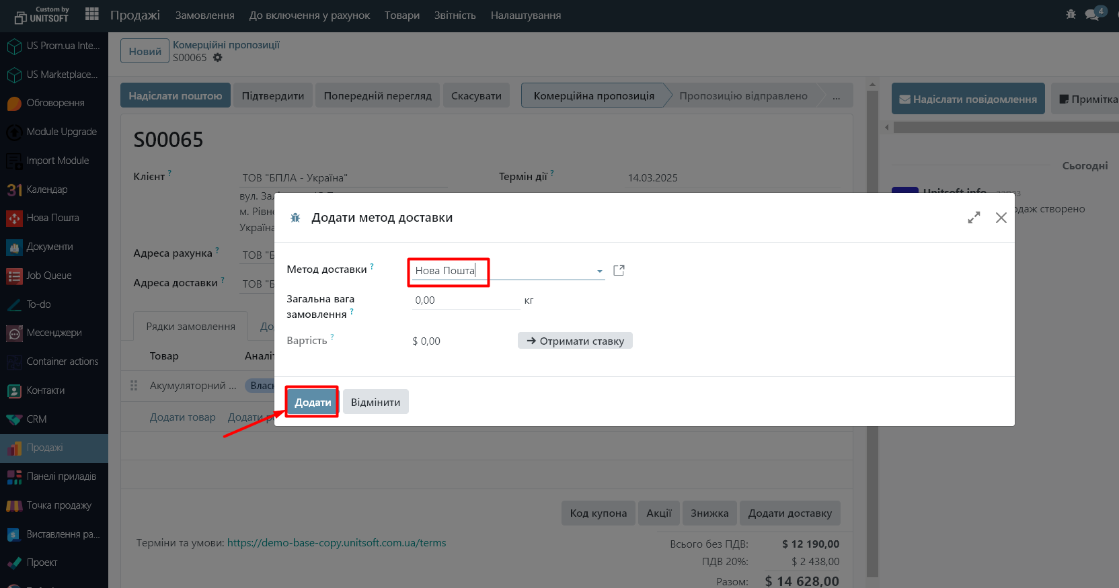
Task: Open the Звітність menu
Action: (x=455, y=15)
